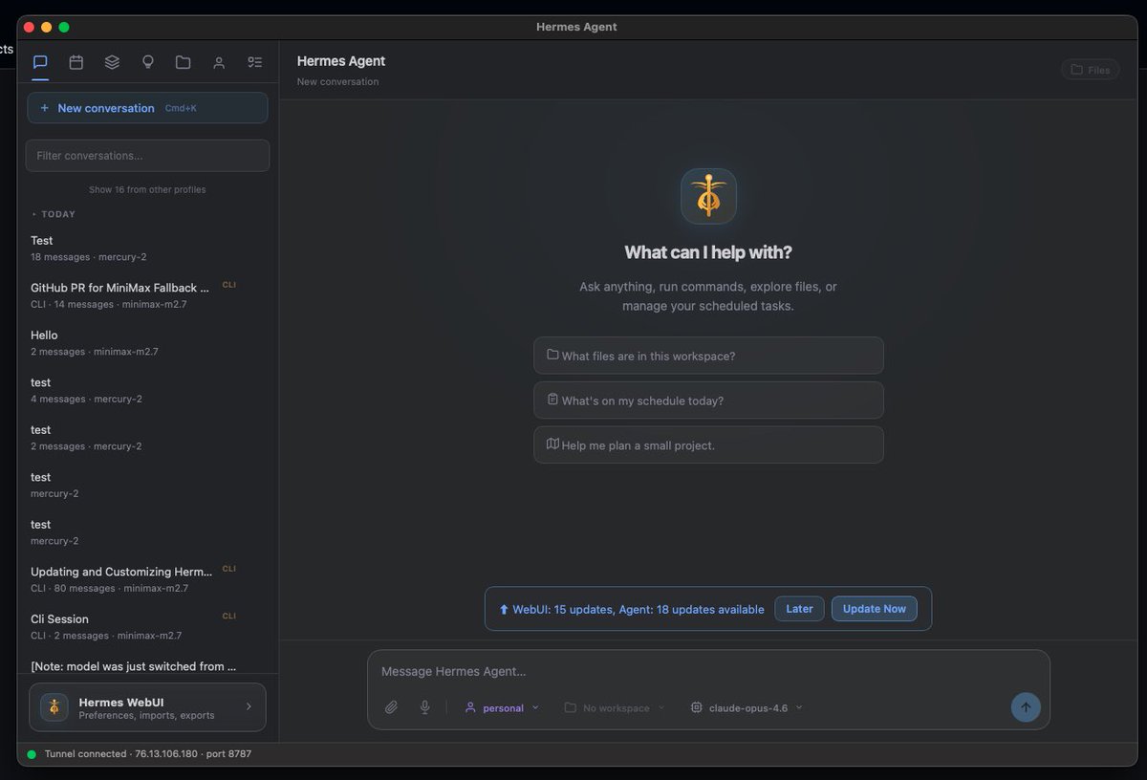
Task: Open the checklist tab in the sidebar
Action: (x=254, y=62)
